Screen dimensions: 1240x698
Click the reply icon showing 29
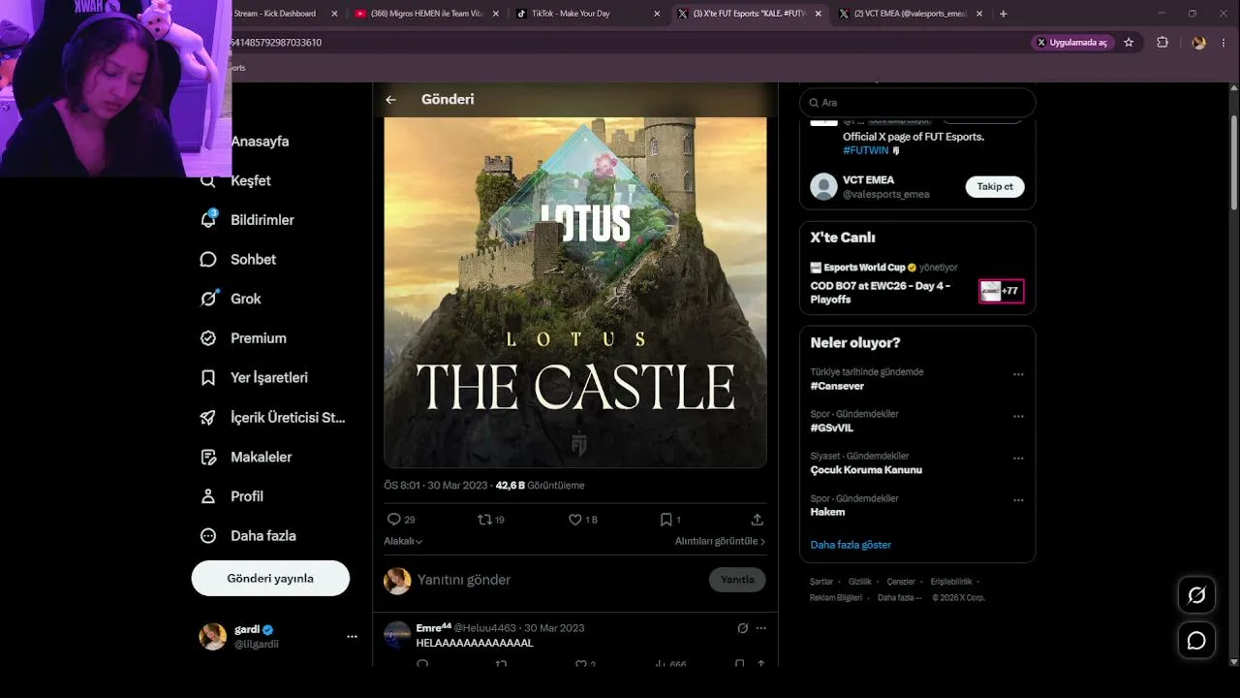(x=393, y=520)
